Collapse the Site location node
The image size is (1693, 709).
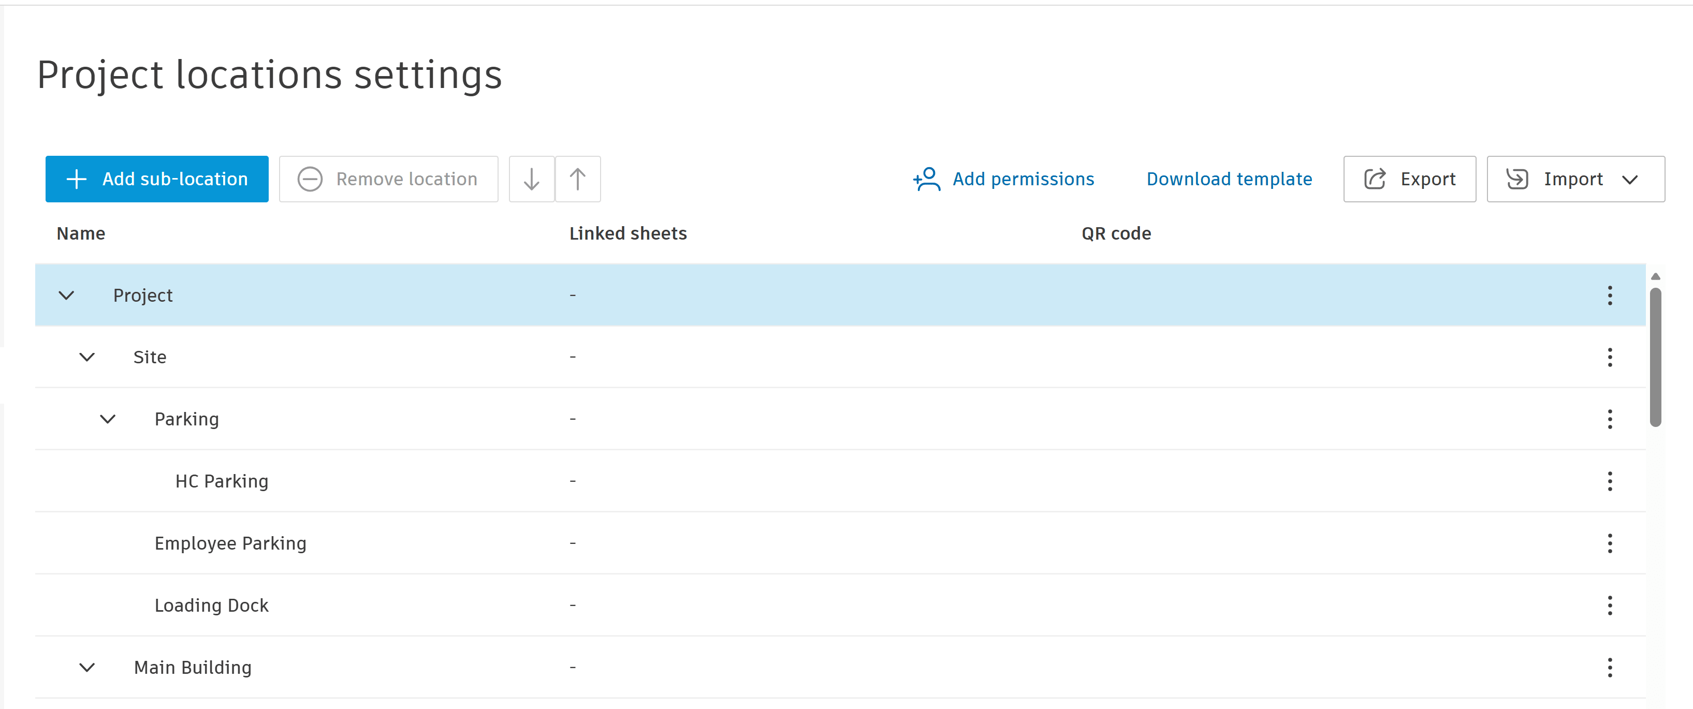87,358
